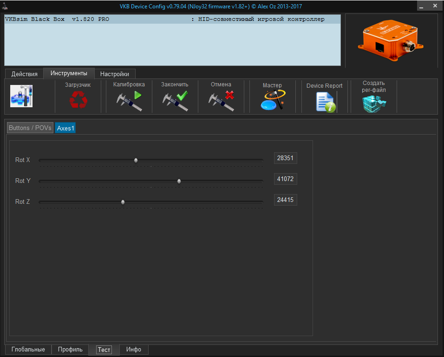Start calibration with Калибровка caliper icon
The height and width of the screenshot is (357, 444).
130,101
